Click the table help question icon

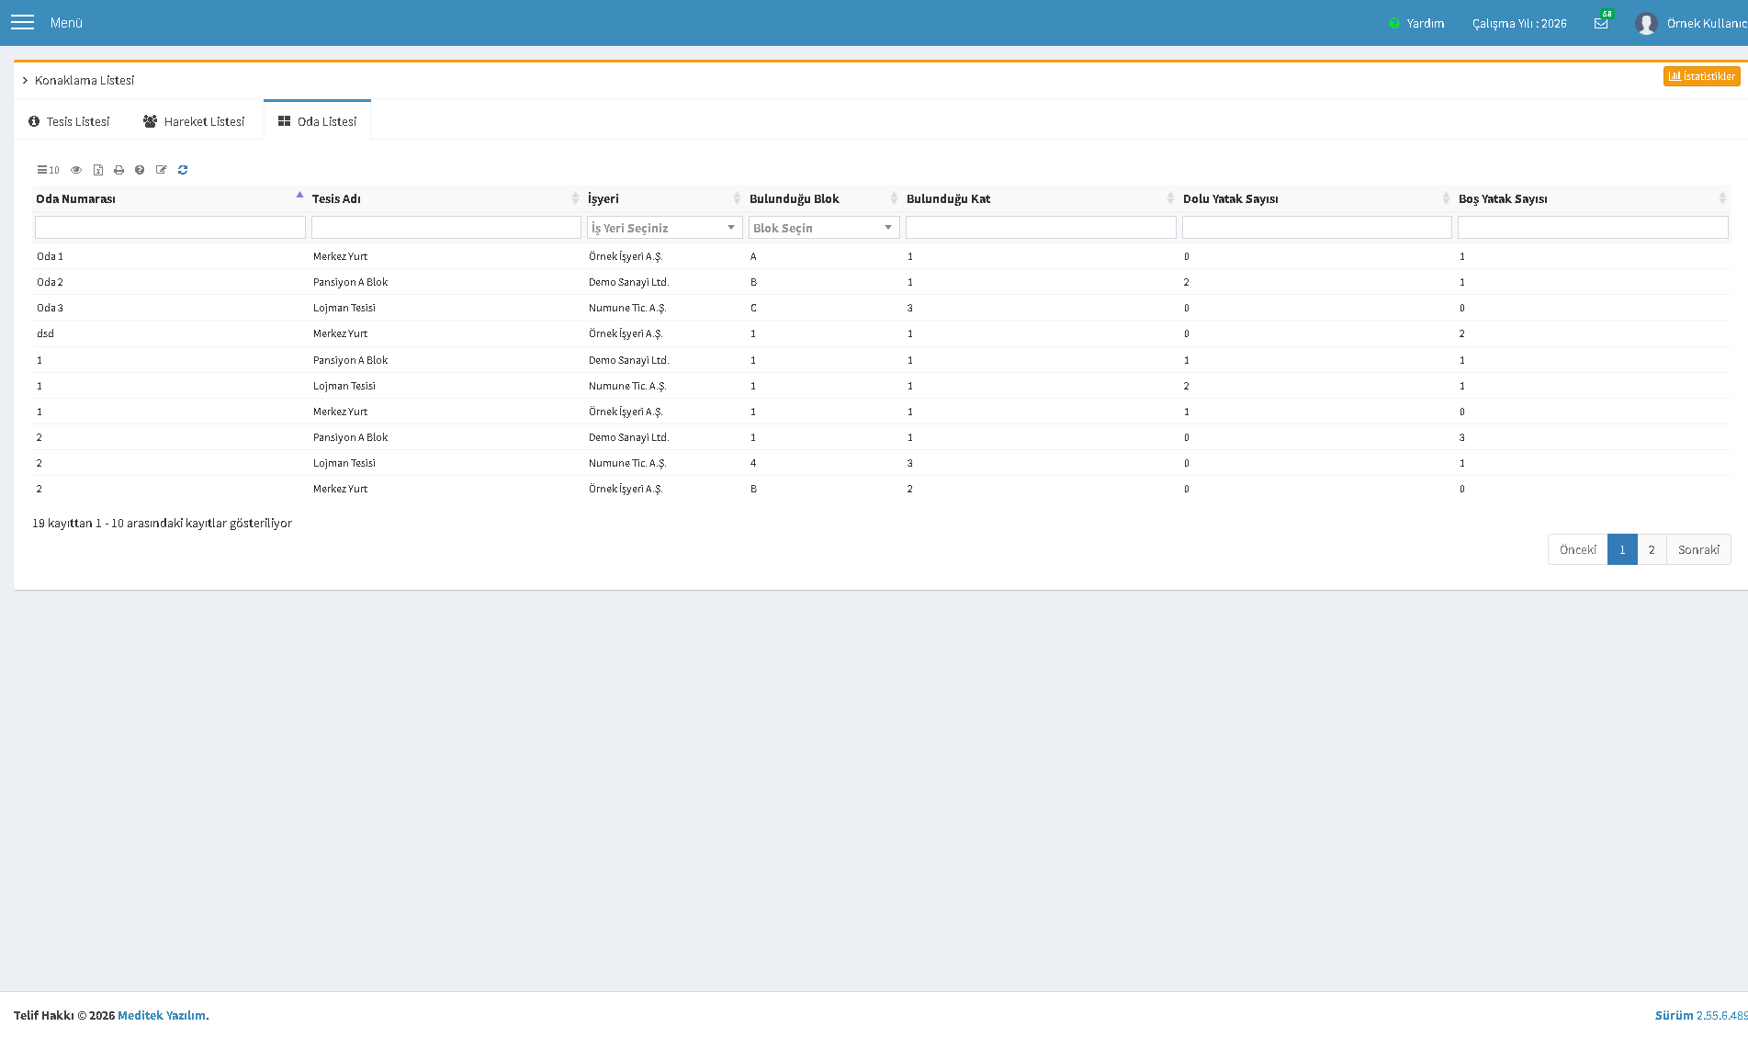coord(140,170)
